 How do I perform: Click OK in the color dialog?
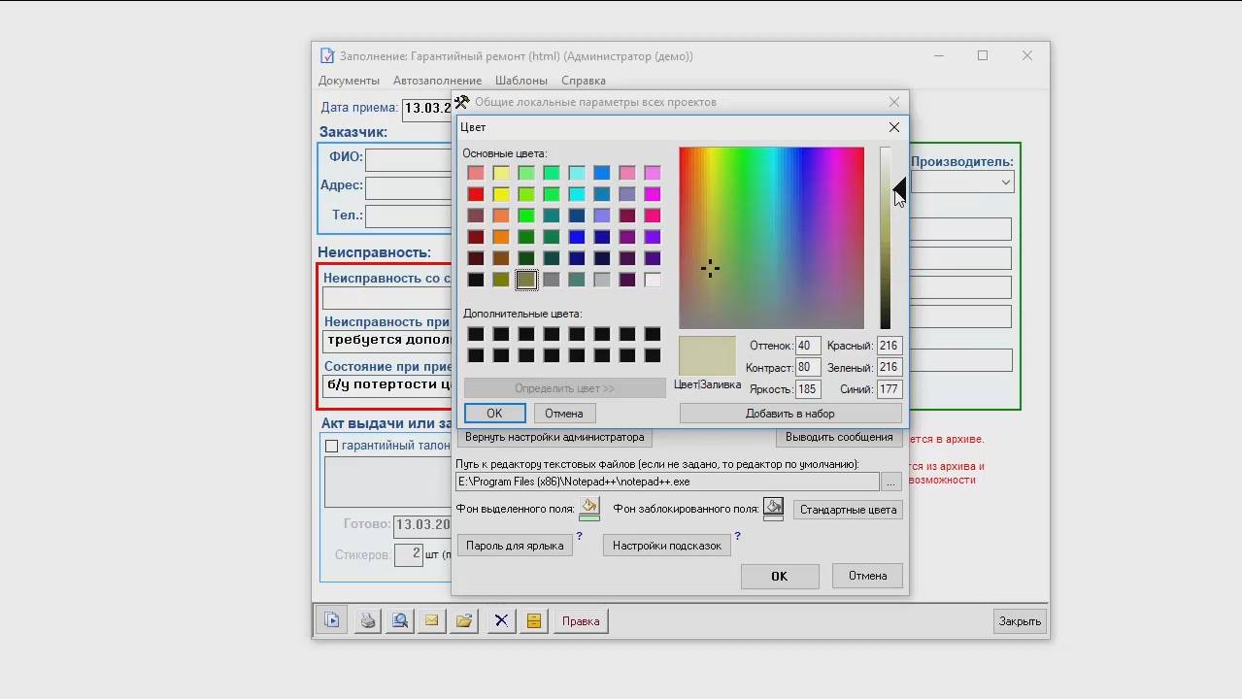pos(494,414)
